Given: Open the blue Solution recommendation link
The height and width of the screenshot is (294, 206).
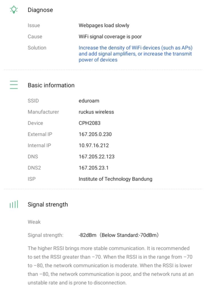Looking at the screenshot, I should click(x=135, y=54).
